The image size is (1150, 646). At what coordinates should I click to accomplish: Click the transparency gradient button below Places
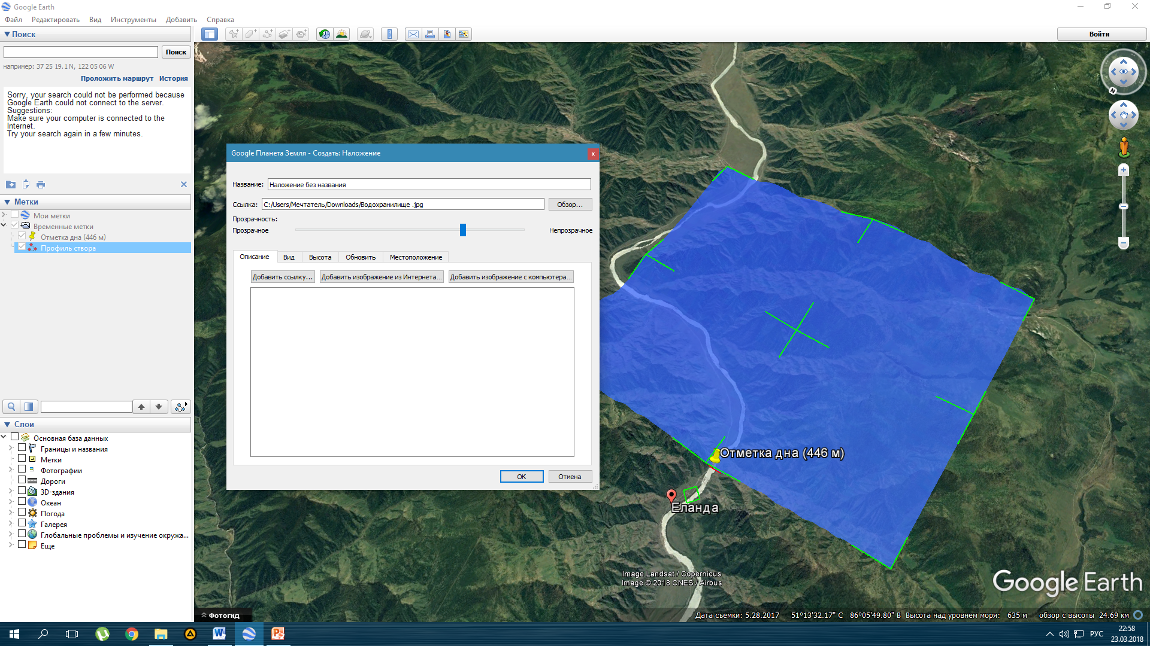29,407
